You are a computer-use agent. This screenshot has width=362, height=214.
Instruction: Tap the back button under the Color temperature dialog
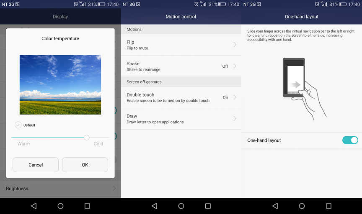click(x=34, y=206)
